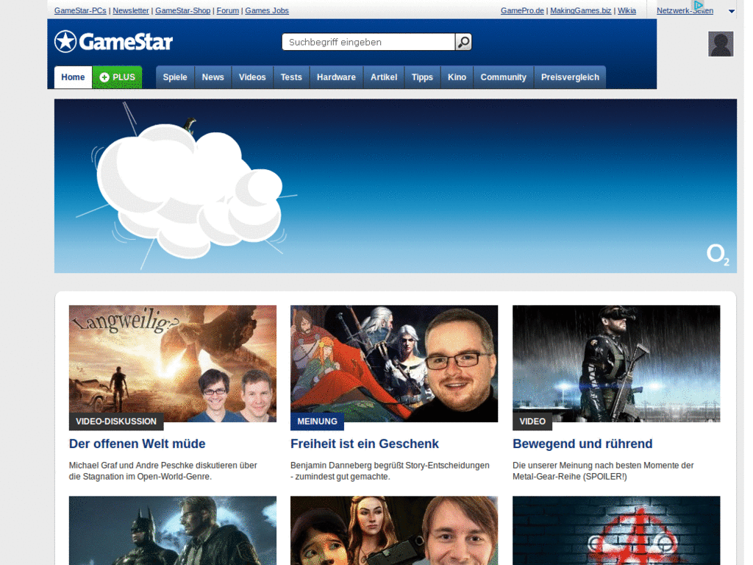
Task: Click inside the Suchbegriff eingeben search field
Action: 368,42
